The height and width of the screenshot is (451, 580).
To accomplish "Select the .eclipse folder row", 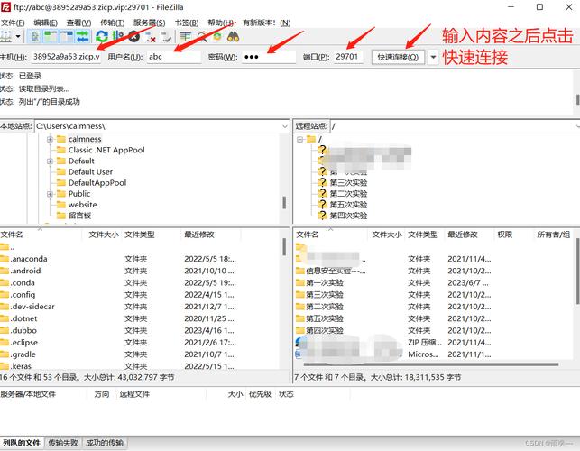I will click(141, 342).
